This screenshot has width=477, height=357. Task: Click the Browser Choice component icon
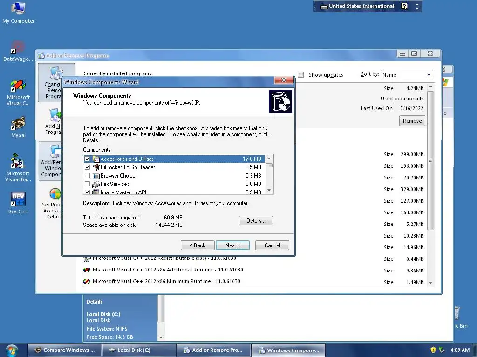click(x=96, y=176)
